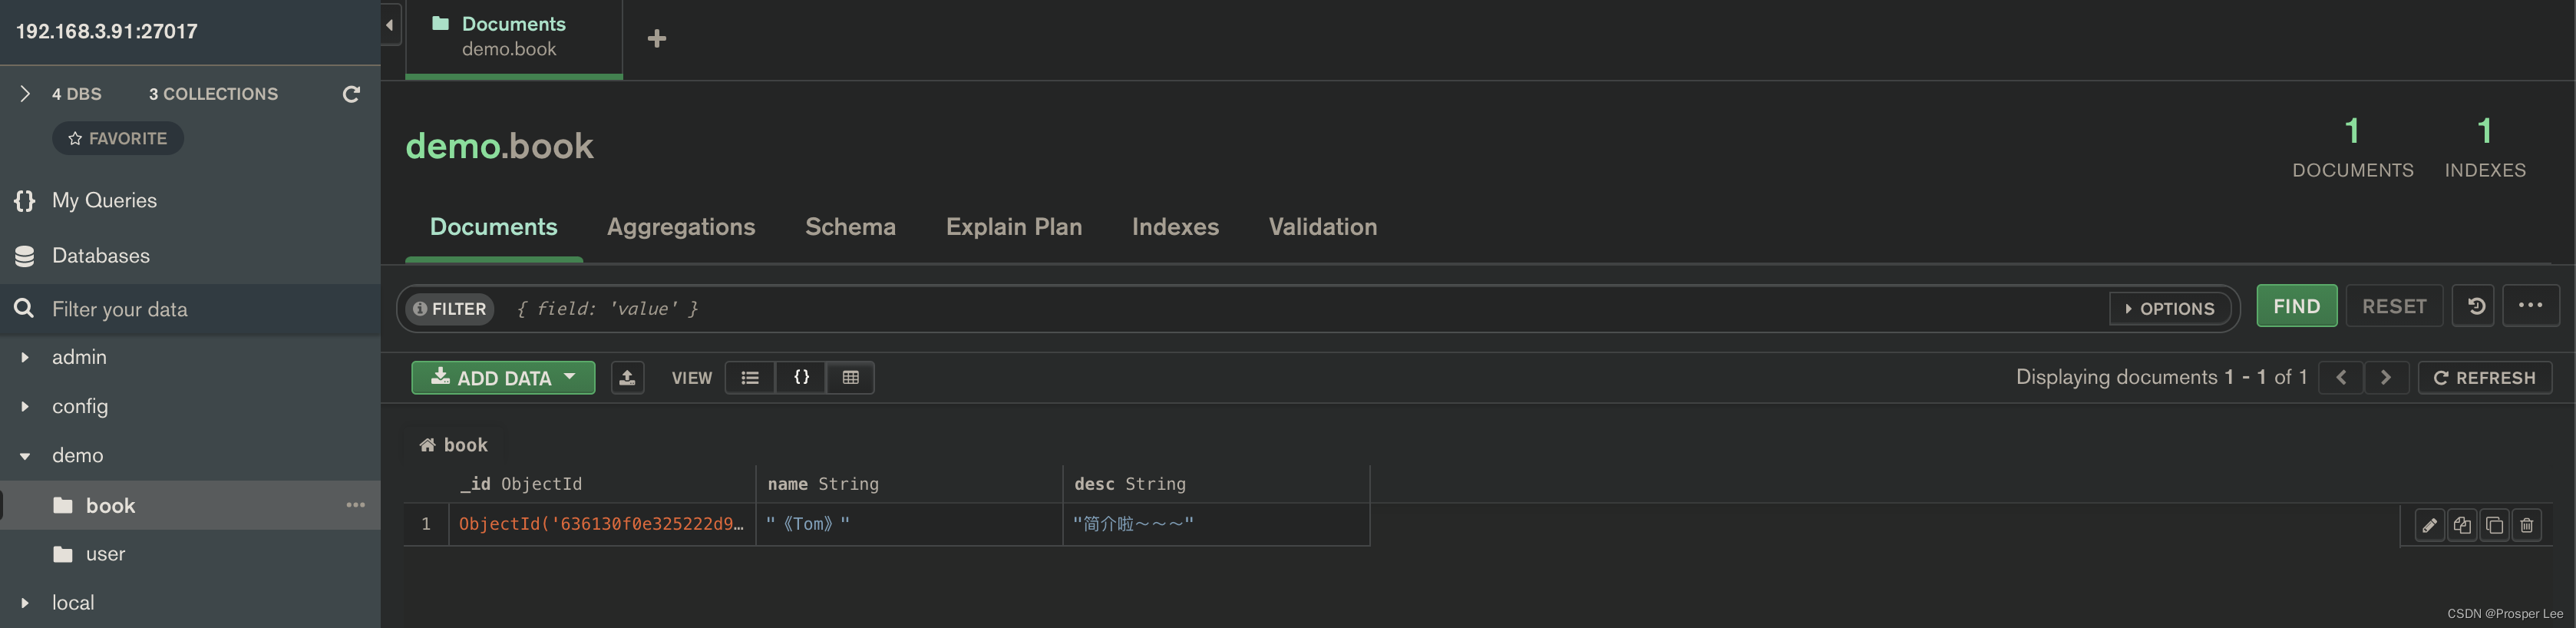This screenshot has height=628, width=2576.
Task: Select the book collection in sidebar
Action: tap(190, 505)
